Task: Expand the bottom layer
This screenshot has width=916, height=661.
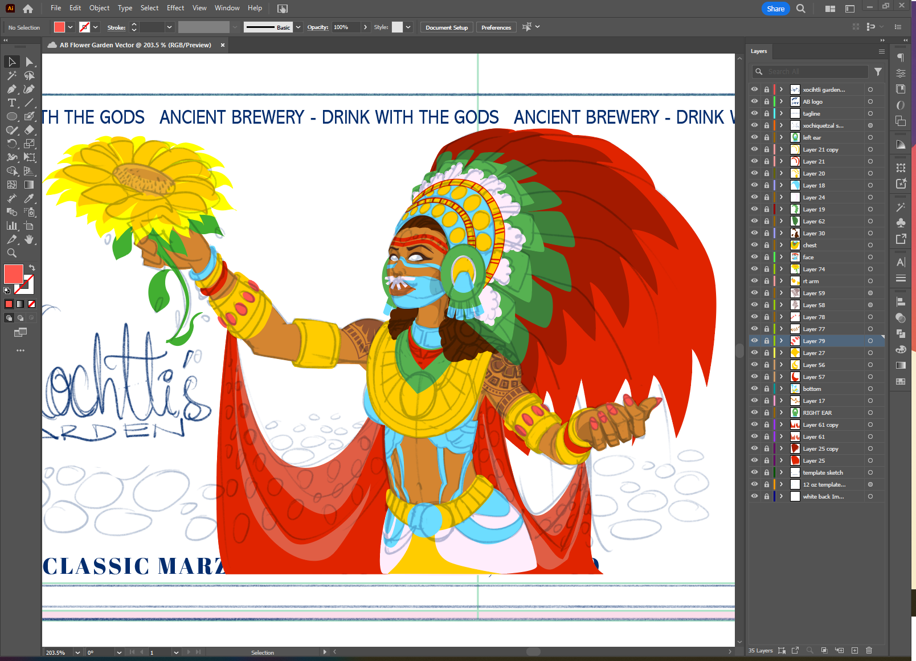Action: point(782,389)
